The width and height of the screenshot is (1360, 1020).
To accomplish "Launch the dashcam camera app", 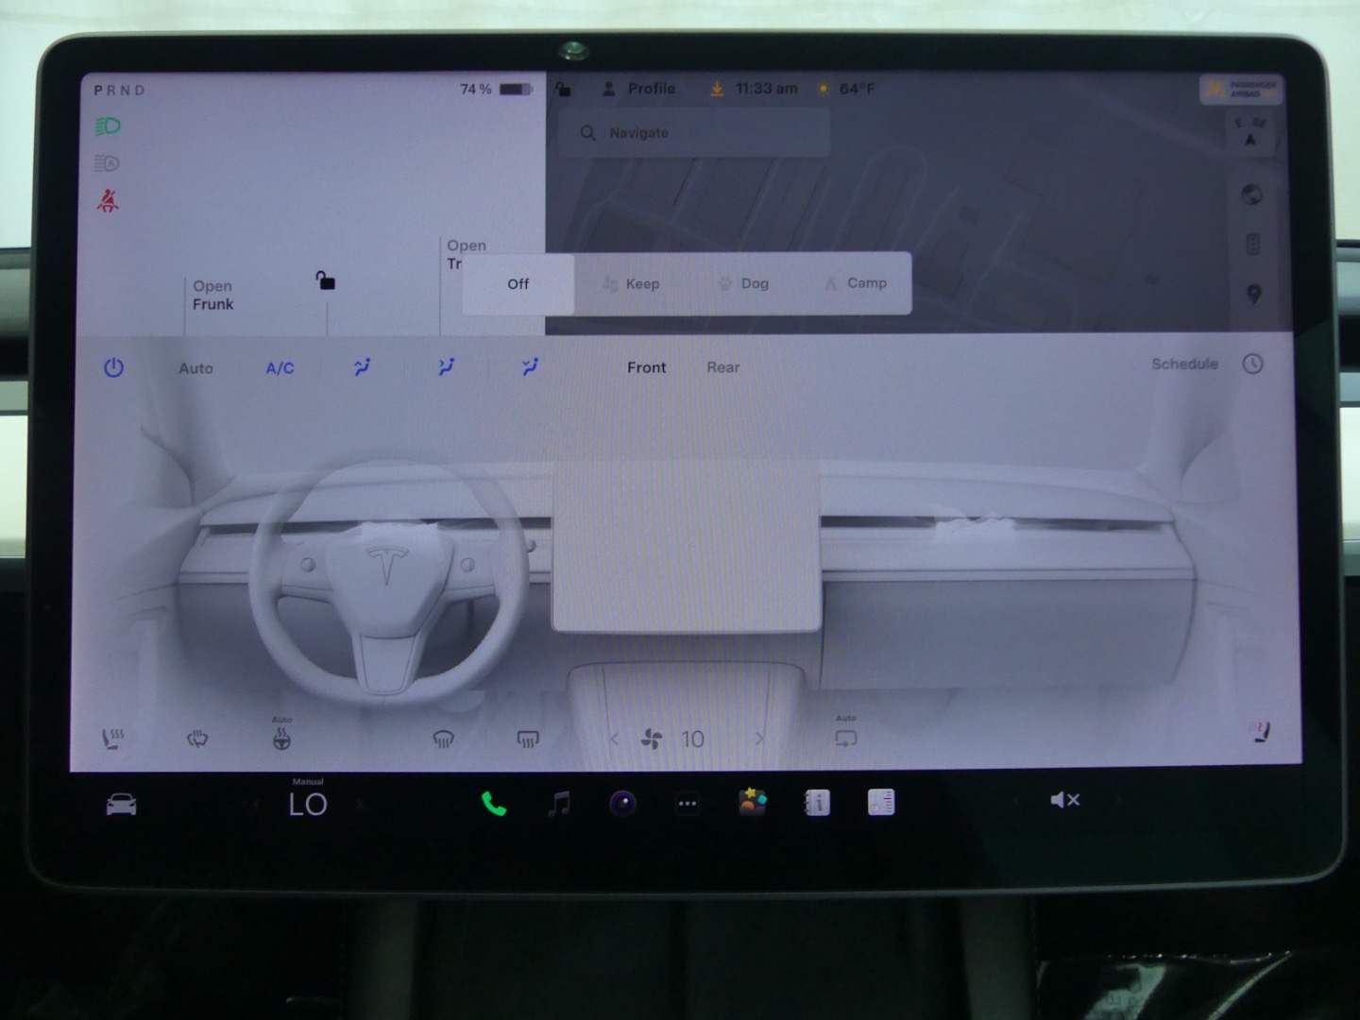I will 622,804.
